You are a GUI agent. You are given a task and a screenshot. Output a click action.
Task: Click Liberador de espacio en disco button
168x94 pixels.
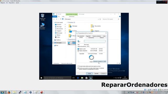coord(100,61)
